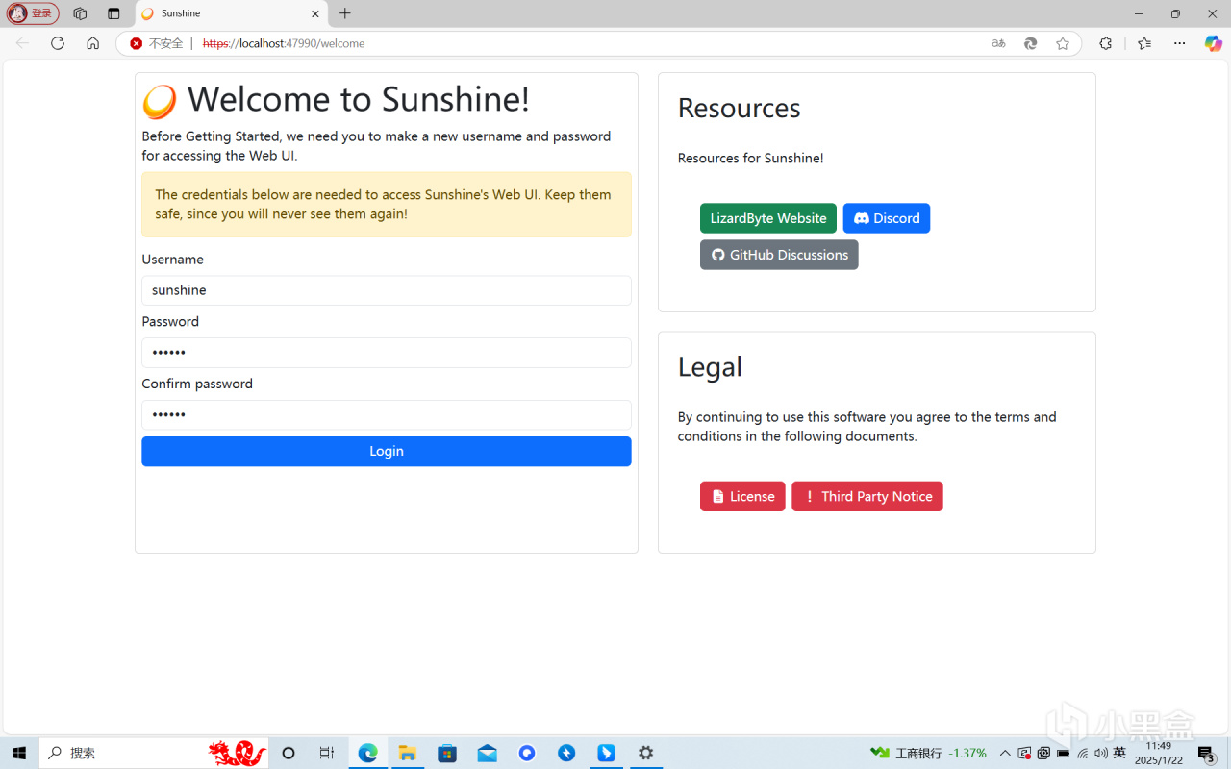Viewport: 1231px width, 769px height.
Task: Click the taskbar search box
Action: coord(154,753)
